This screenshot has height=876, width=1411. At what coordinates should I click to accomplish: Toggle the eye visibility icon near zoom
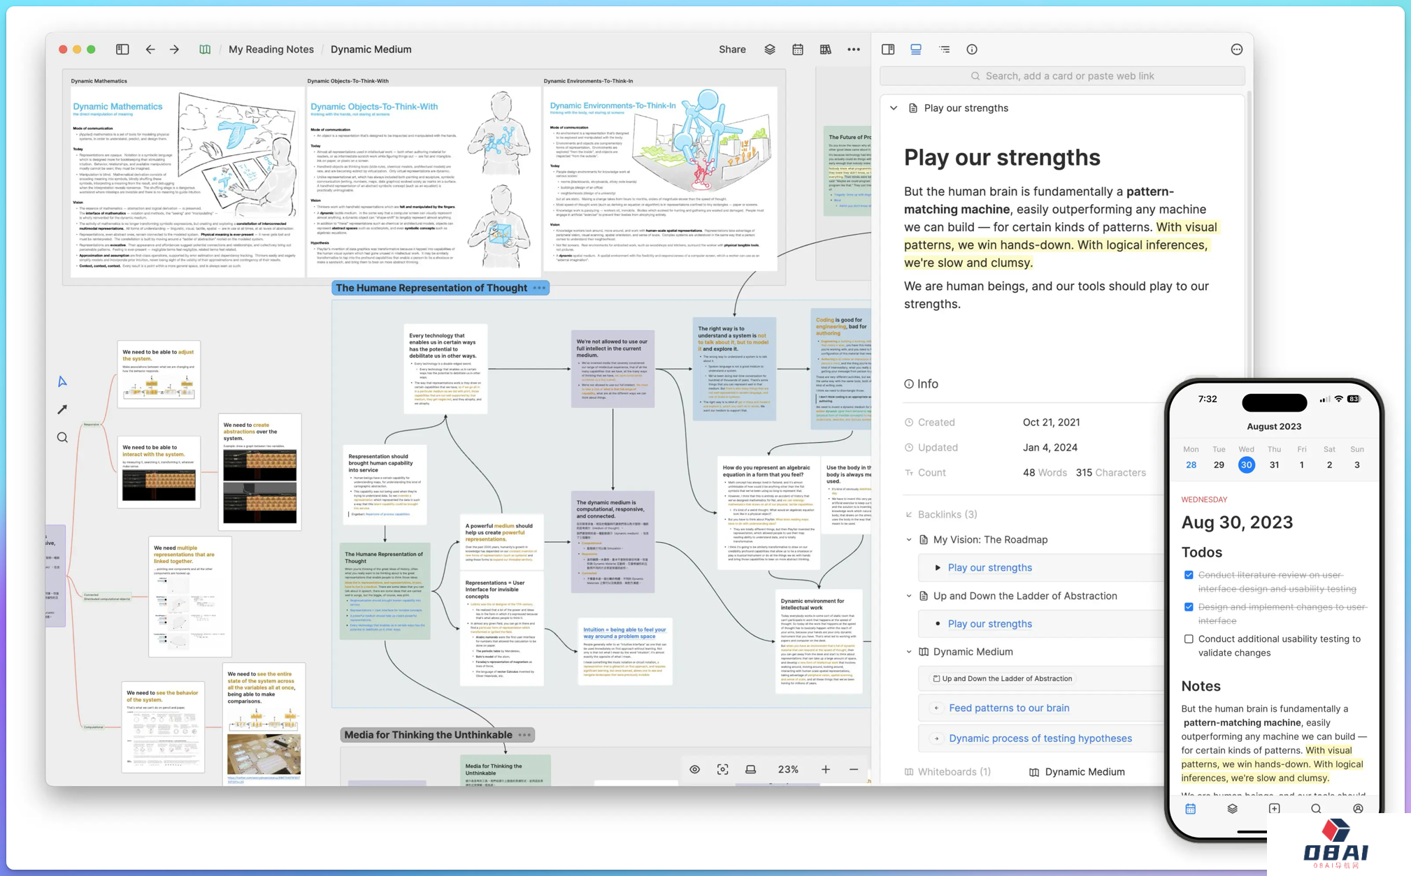pyautogui.click(x=694, y=769)
